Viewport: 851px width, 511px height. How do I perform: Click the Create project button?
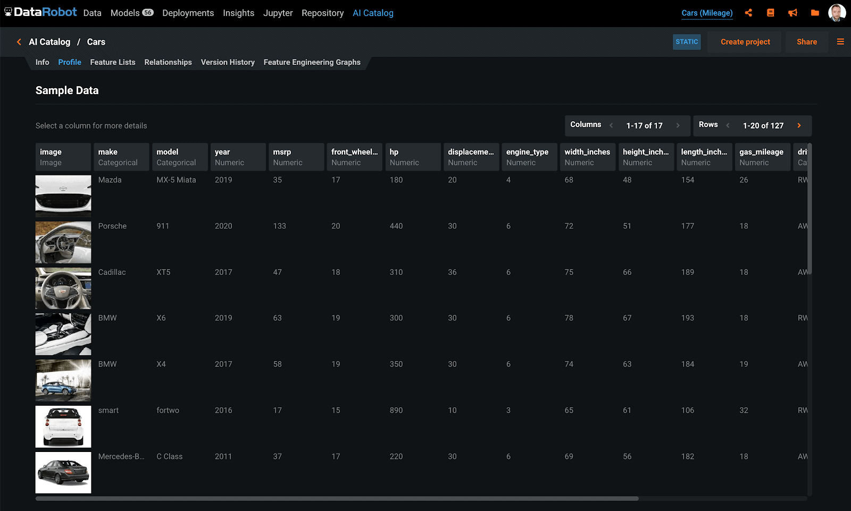click(745, 42)
